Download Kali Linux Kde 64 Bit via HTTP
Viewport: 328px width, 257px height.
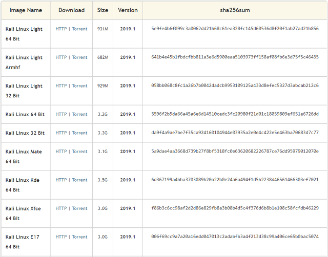pyautogui.click(x=61, y=180)
